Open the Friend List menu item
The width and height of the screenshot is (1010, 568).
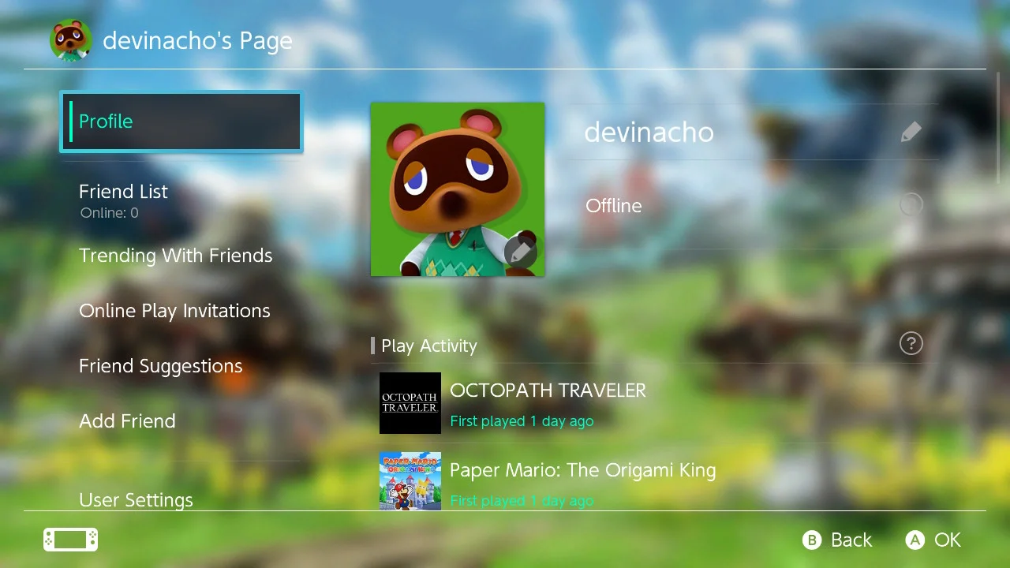pos(181,200)
